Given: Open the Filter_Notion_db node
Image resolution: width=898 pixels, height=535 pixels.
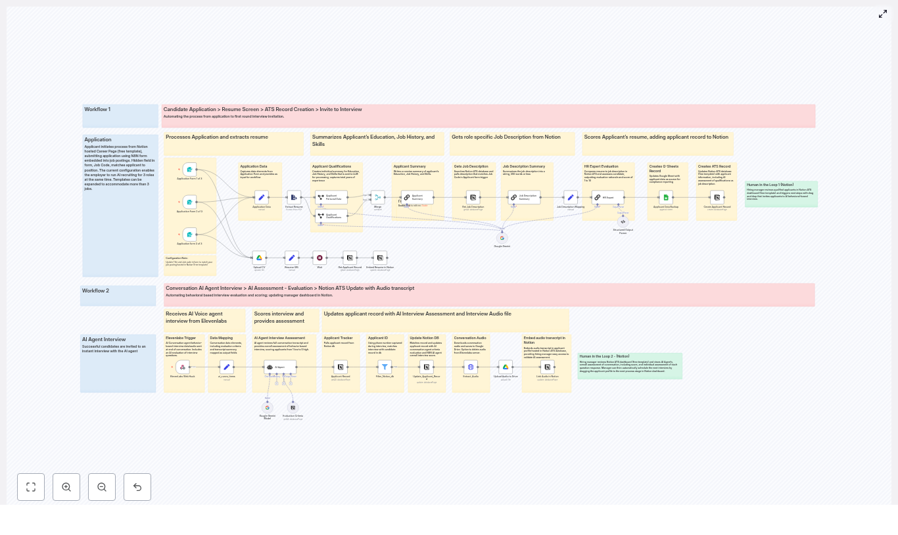Looking at the screenshot, I should pyautogui.click(x=385, y=366).
